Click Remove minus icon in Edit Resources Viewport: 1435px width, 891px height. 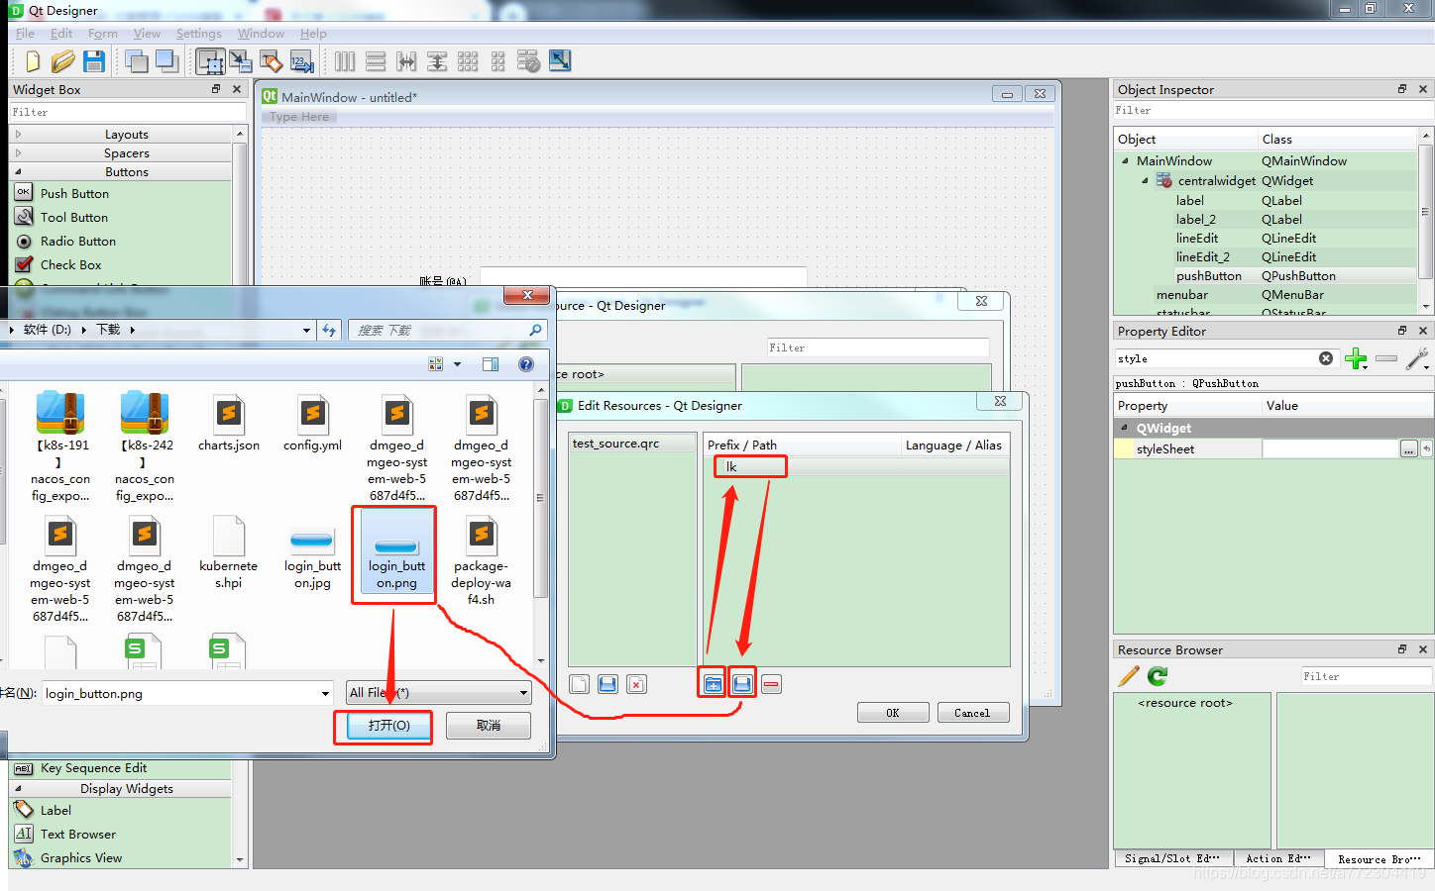click(772, 684)
